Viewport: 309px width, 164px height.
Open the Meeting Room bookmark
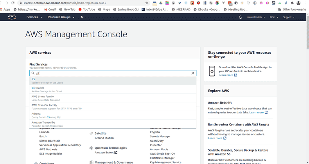[x=236, y=9]
